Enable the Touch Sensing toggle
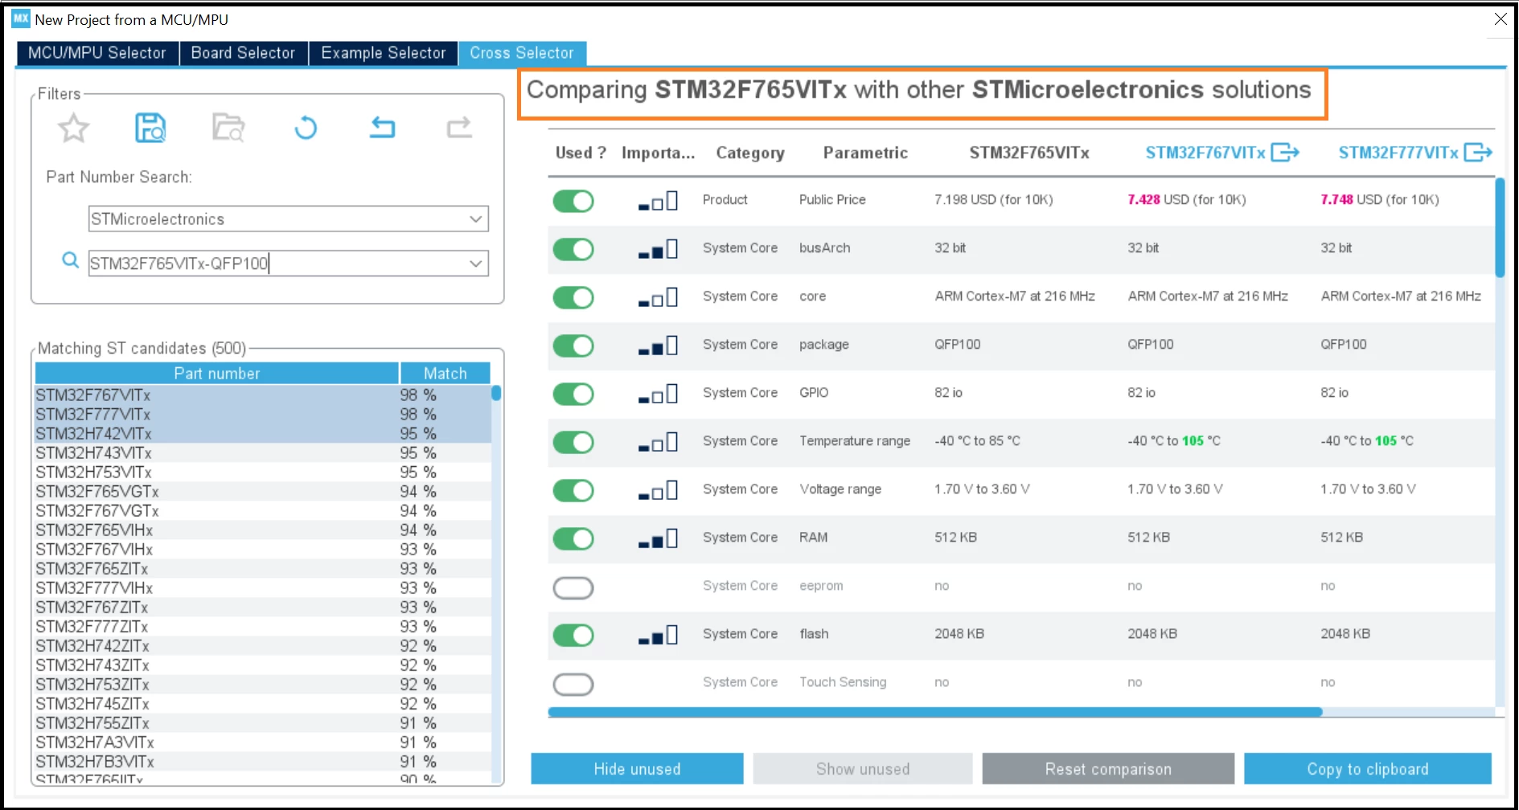The image size is (1519, 810). [x=573, y=684]
